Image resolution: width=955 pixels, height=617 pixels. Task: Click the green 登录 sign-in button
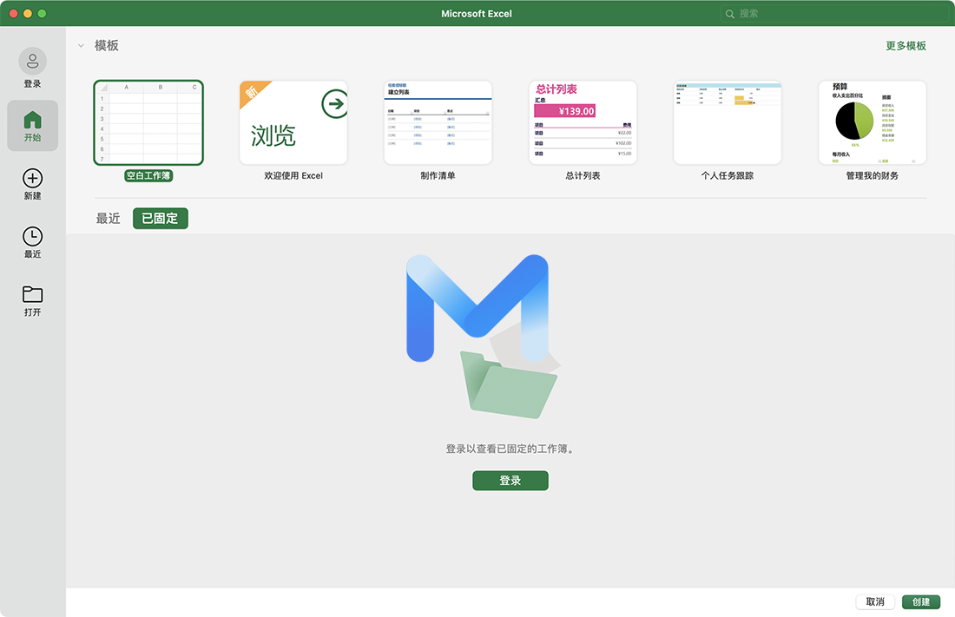tap(510, 481)
